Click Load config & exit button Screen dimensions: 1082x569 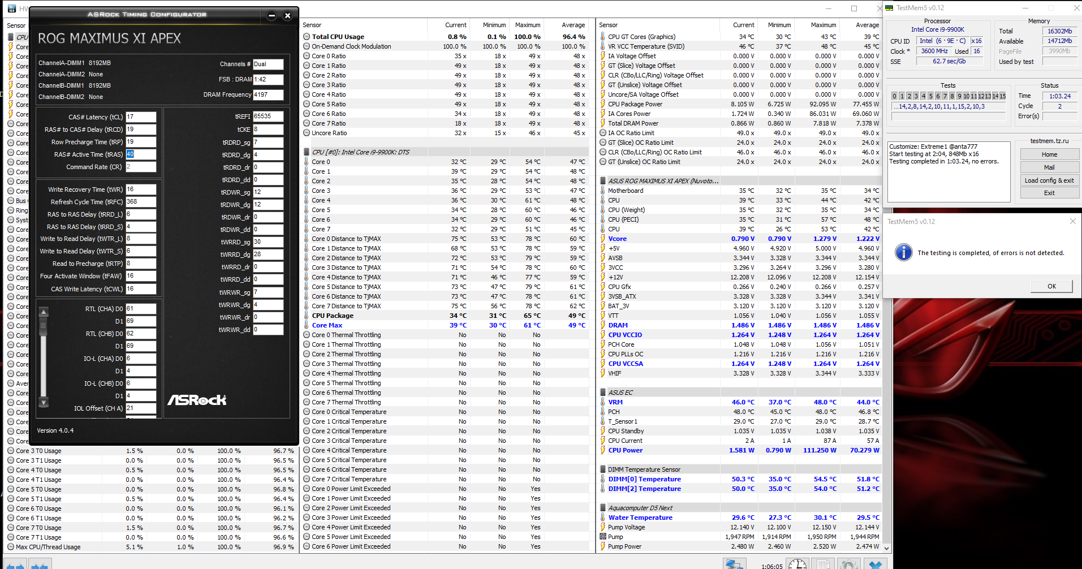coord(1049,180)
